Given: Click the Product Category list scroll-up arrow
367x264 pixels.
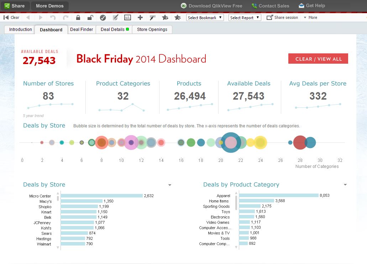Looking at the screenshot, I should click(x=236, y=193).
